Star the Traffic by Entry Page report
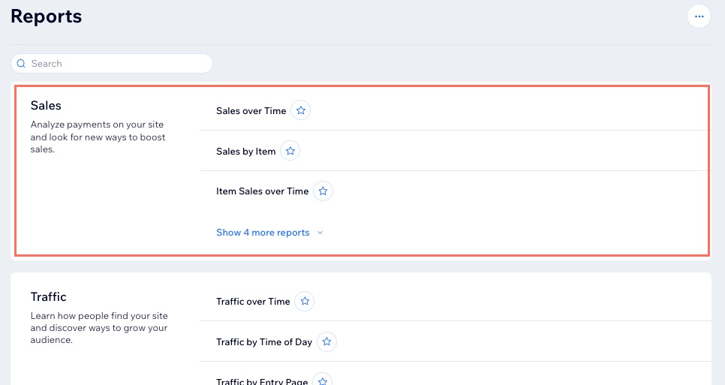Screen dimensions: 725x385 click(322, 380)
